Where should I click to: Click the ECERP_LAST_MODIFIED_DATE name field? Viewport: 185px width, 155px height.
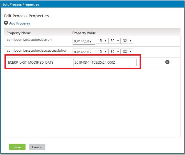pyautogui.click(x=38, y=62)
